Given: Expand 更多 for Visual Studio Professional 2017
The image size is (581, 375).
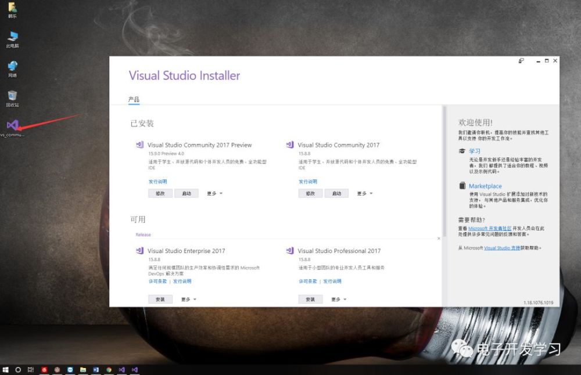Looking at the screenshot, I should 339,299.
